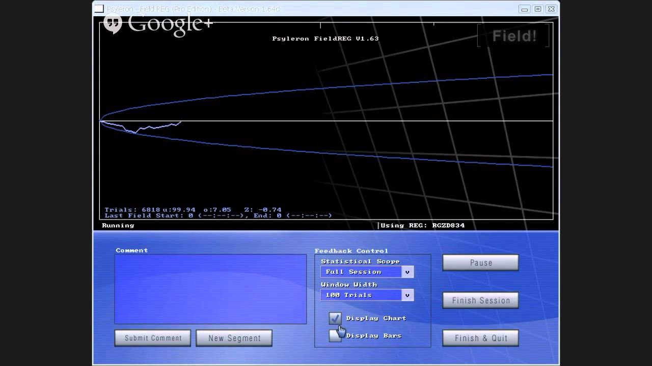The height and width of the screenshot is (366, 652).
Task: Click the Using REG: RGZD834 status text
Action: [423, 225]
